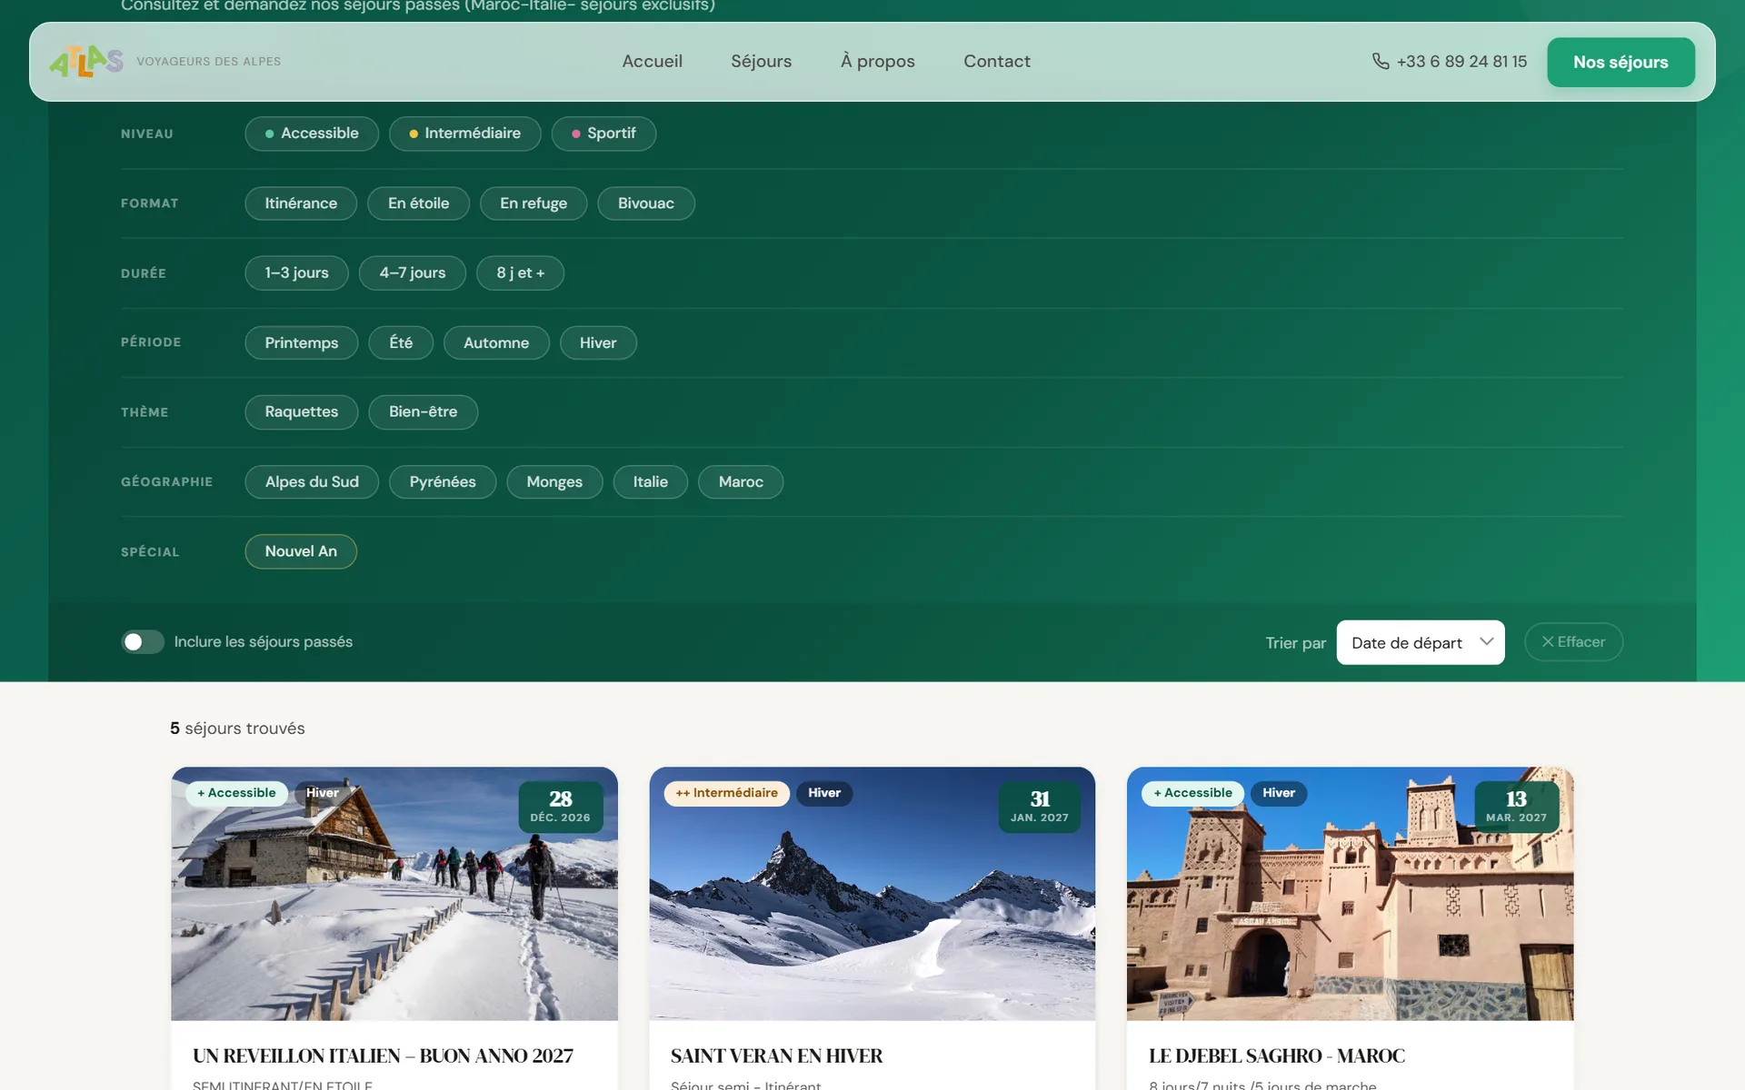Toggle the Intermédiaire level filter

[x=464, y=134]
